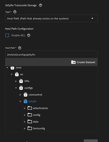Expand the corecontrol tree node
The image size is (109, 142).
20,95
